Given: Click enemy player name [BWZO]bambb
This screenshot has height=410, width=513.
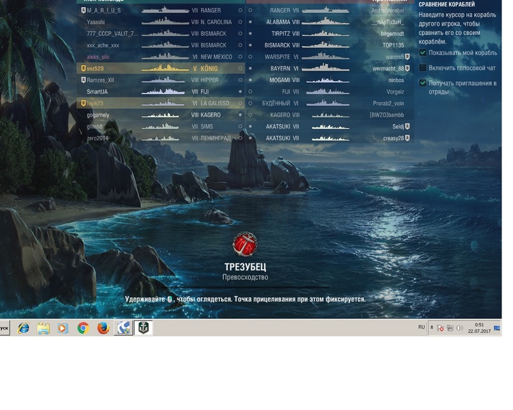Looking at the screenshot, I should [x=387, y=115].
